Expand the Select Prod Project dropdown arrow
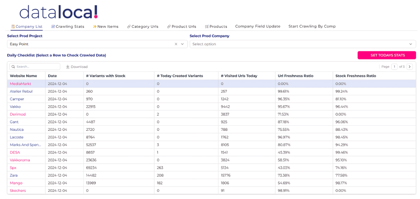Viewport: 420px width, 199px height. coord(183,44)
